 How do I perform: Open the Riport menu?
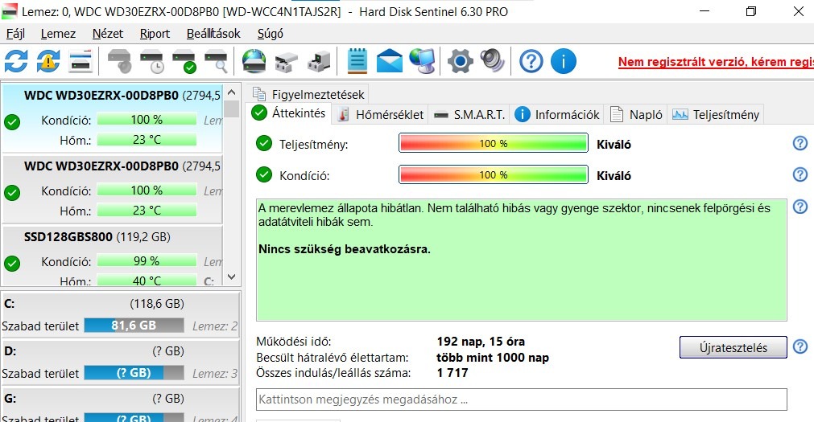[x=155, y=34]
